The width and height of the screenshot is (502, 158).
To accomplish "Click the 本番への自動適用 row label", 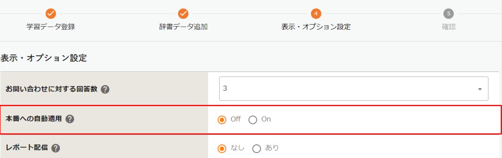I will 34,119.
